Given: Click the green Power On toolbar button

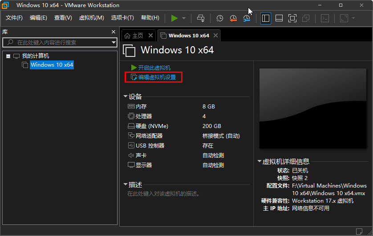Looking at the screenshot, I should tap(174, 18).
